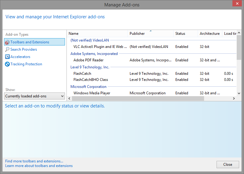
Task: Sort the list by Load time column
Action: click(x=229, y=34)
